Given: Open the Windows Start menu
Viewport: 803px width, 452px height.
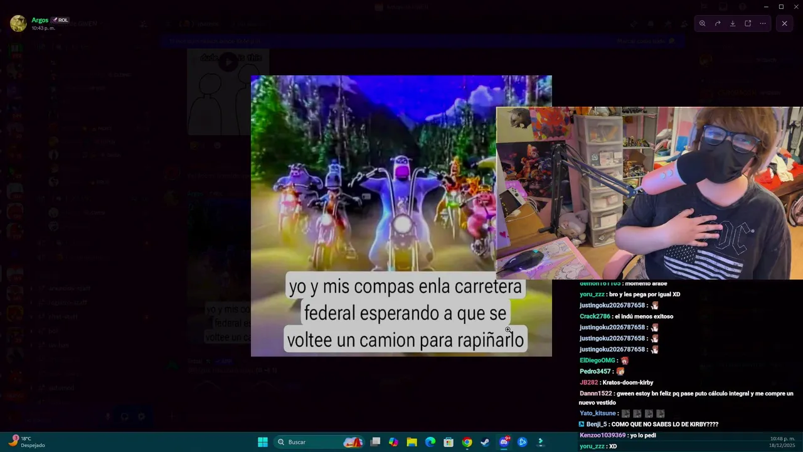Looking at the screenshot, I should [263, 442].
